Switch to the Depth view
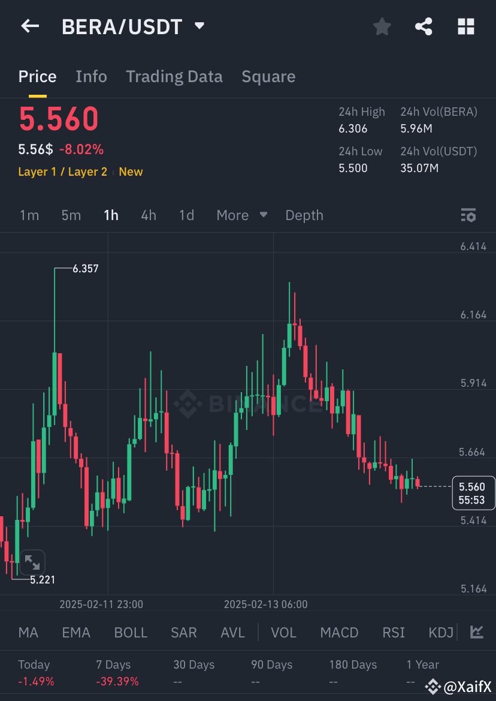Image resolution: width=496 pixels, height=701 pixels. [x=304, y=215]
